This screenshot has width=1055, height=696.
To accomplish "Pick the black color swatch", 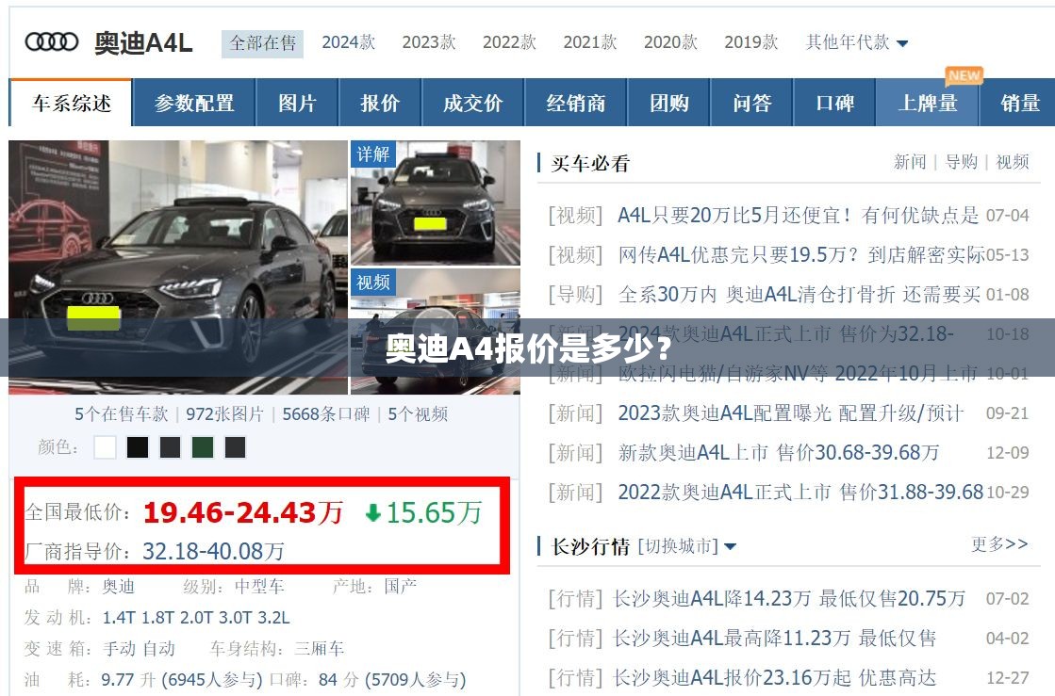I will click(138, 447).
